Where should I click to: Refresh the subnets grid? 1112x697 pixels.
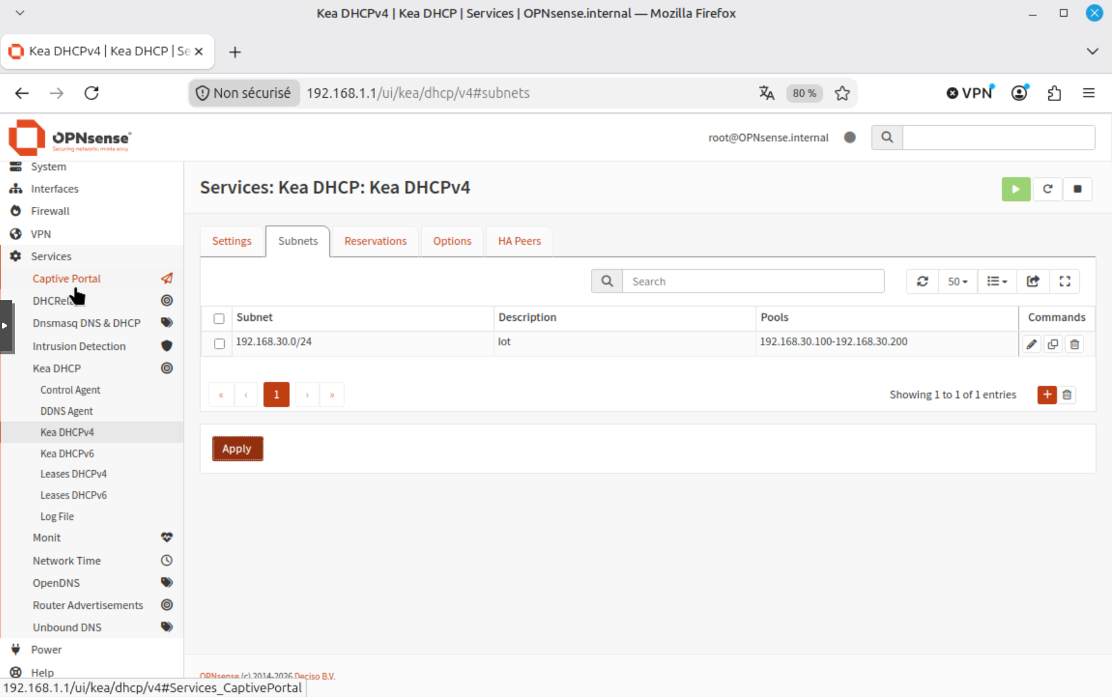pyautogui.click(x=923, y=282)
